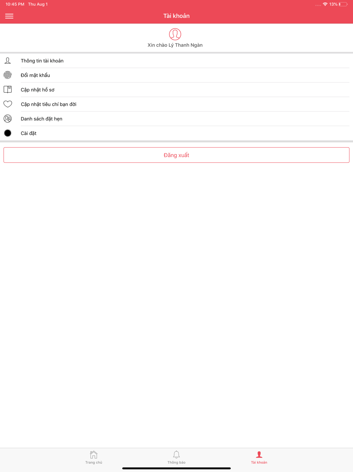Select the Tài khoản bottom tab
This screenshot has height=472, width=353.
coord(259,457)
